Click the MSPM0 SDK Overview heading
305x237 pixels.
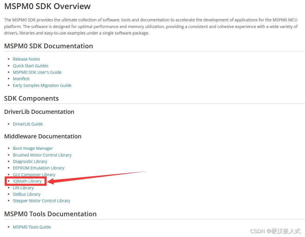click(47, 6)
